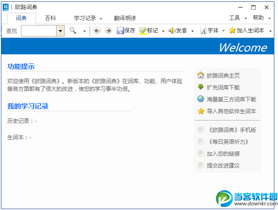Open the 加入您的链接 link
Viewport: 278px width, 210px height.
pos(223,154)
